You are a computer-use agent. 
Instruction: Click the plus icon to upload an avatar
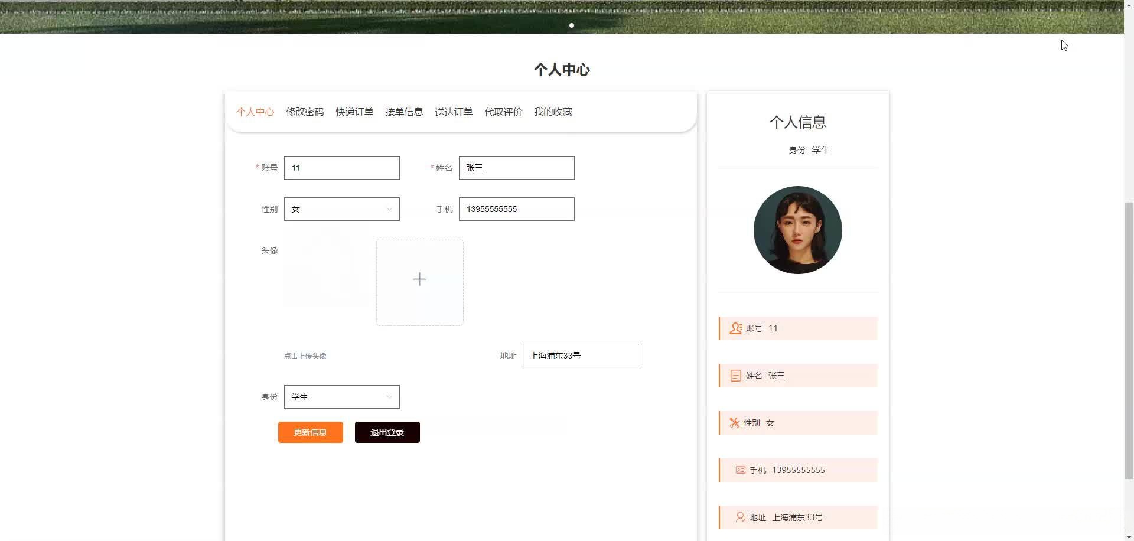(419, 279)
